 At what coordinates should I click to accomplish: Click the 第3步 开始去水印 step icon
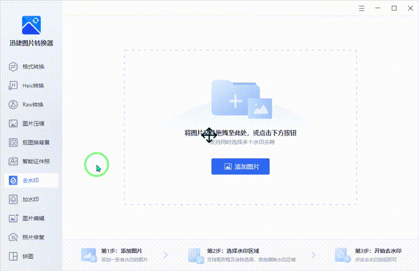(343, 255)
